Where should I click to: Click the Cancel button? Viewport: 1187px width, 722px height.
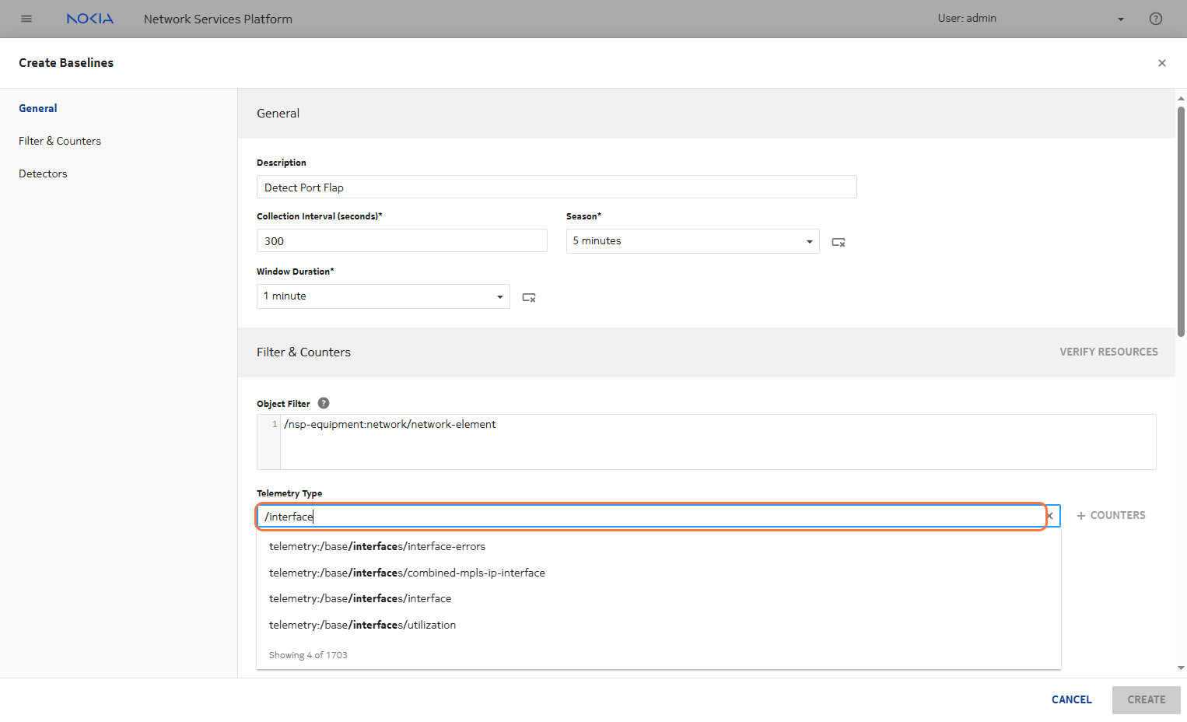tap(1071, 699)
